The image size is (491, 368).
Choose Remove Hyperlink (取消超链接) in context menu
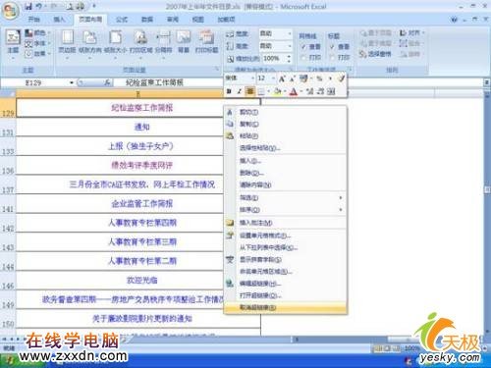click(285, 307)
